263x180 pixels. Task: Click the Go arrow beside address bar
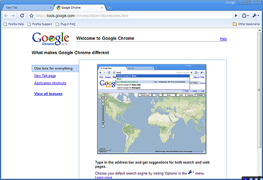point(236,16)
